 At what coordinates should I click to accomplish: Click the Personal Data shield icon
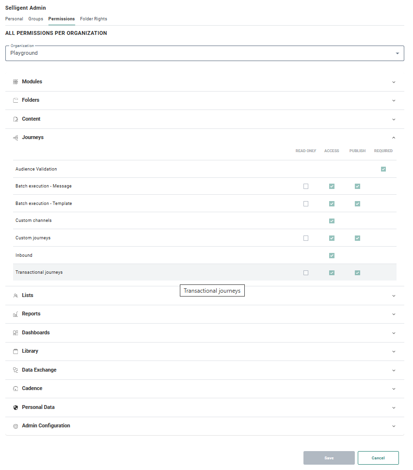(x=16, y=407)
